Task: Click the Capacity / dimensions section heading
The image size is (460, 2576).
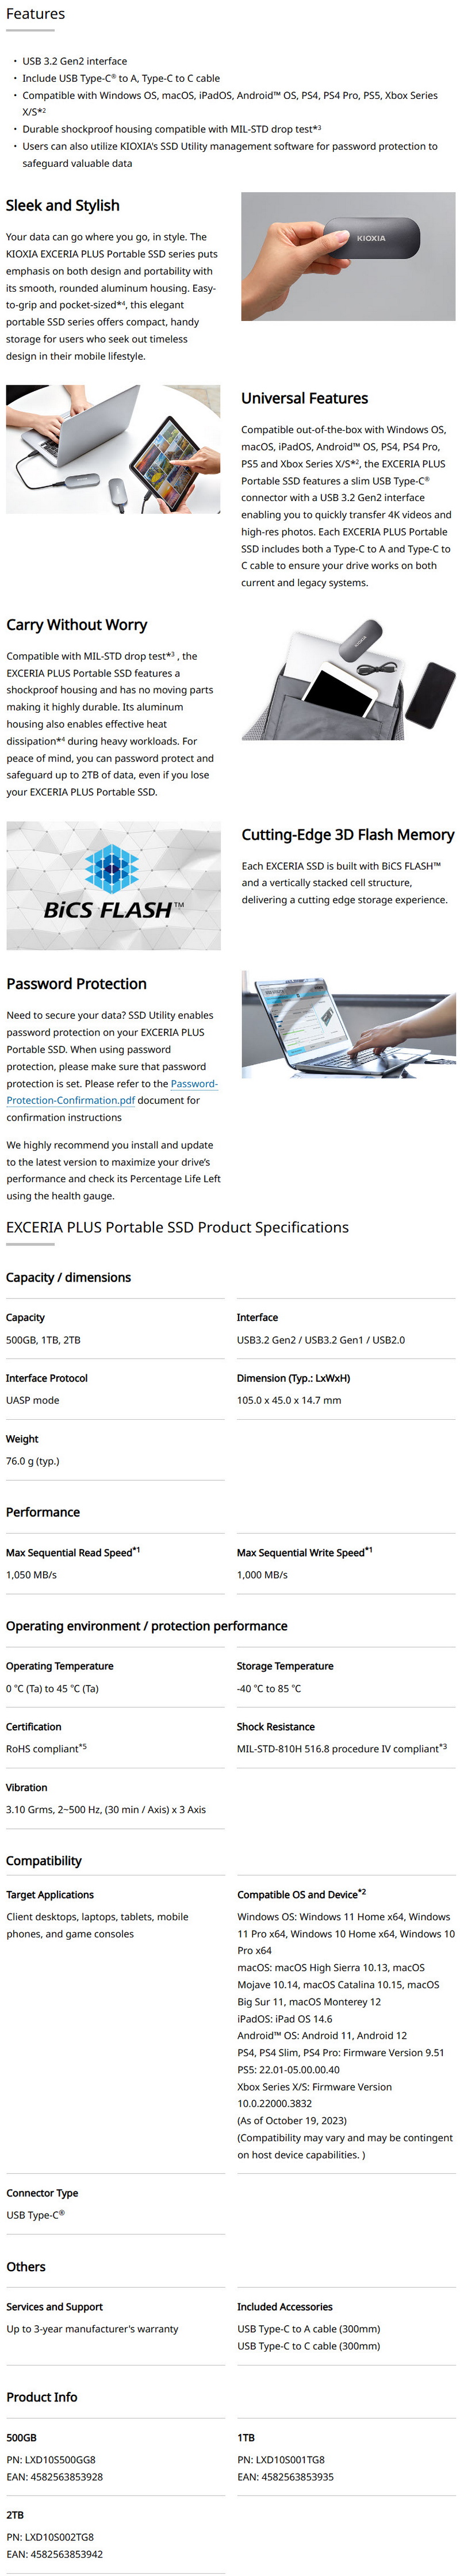Action: (68, 1277)
